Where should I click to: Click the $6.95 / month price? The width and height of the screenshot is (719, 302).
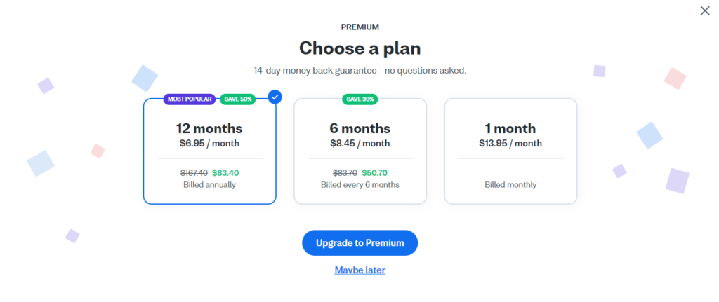coord(209,143)
